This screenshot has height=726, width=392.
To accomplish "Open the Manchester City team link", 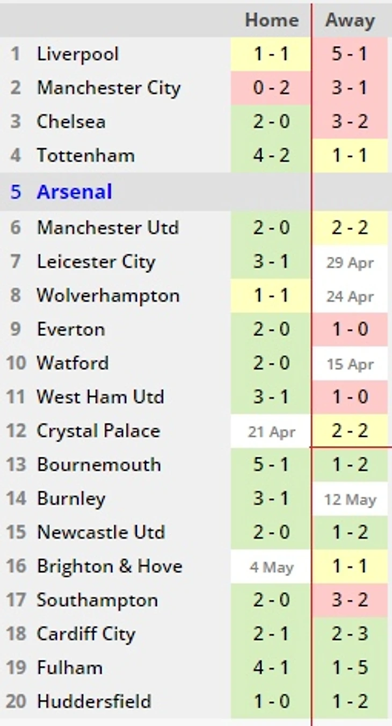I will click(x=108, y=88).
